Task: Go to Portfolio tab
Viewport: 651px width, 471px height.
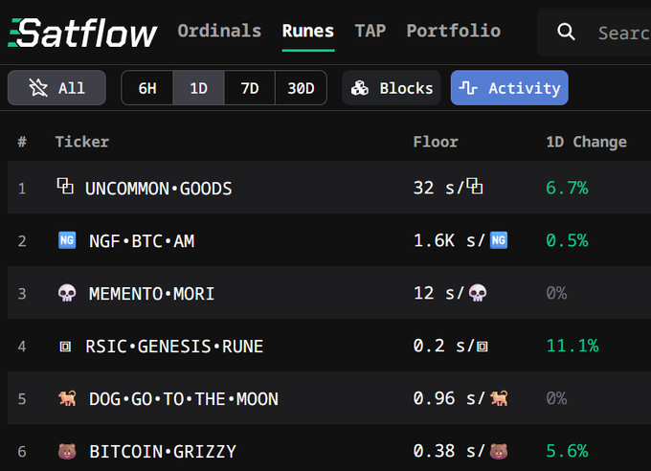Action: pyautogui.click(x=454, y=32)
